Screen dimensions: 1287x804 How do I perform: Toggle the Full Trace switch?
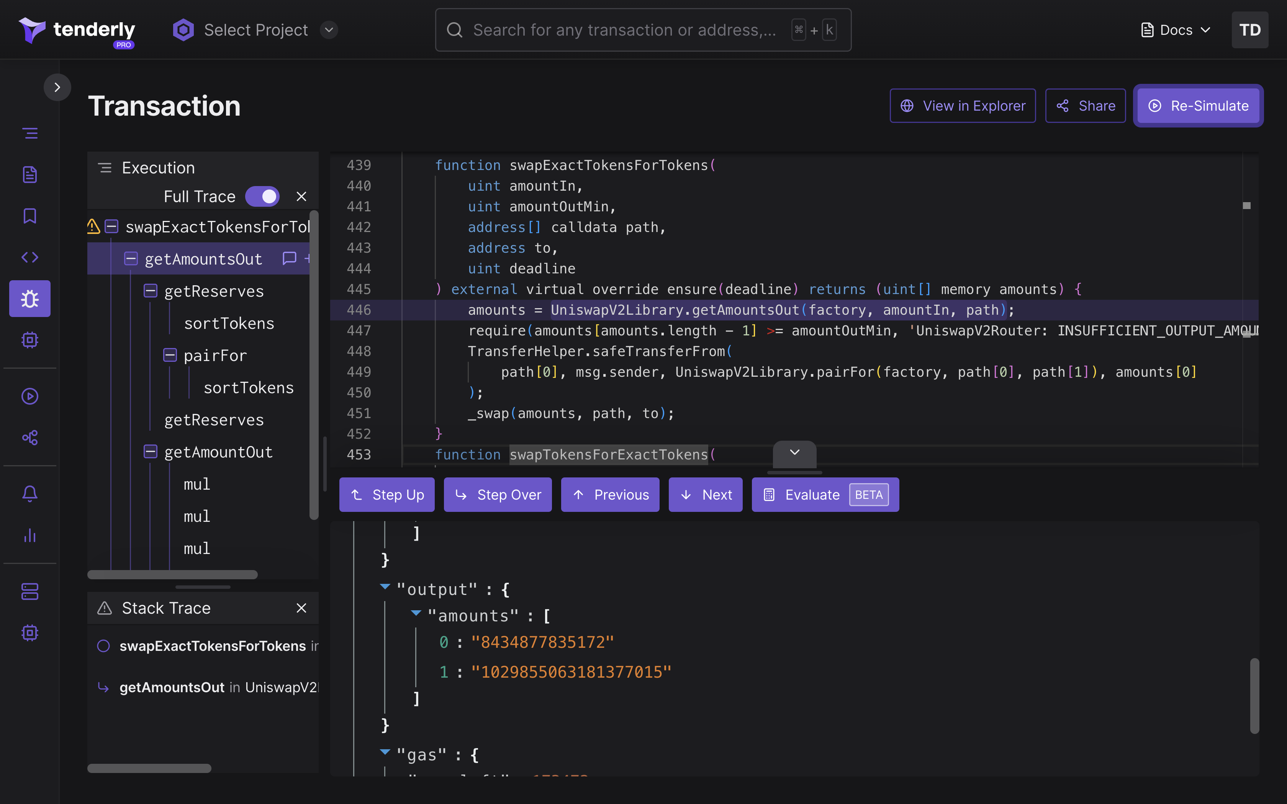(262, 197)
